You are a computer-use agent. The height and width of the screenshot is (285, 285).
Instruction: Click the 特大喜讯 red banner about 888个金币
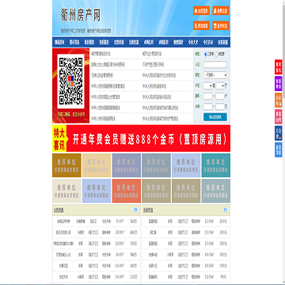pos(141,139)
